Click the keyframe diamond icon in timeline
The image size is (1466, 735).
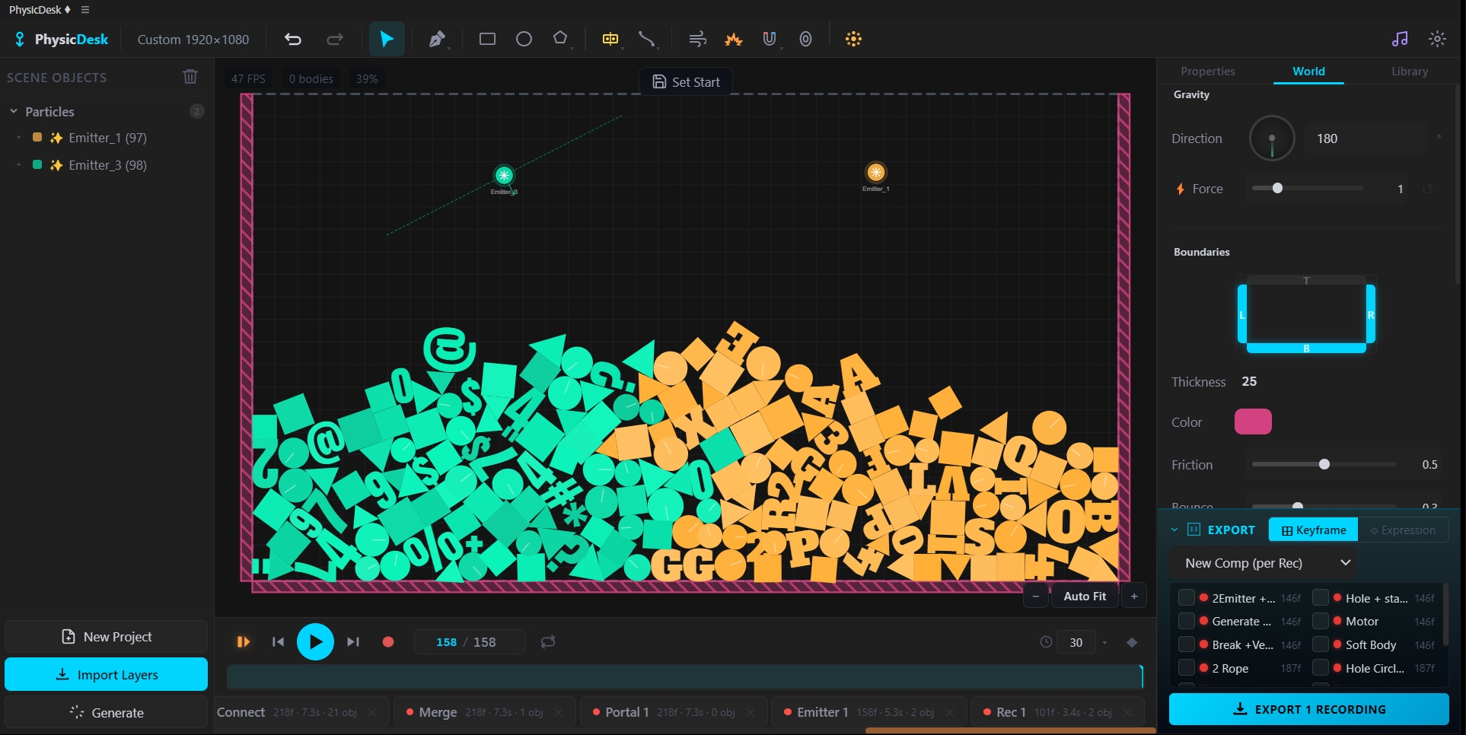1132,642
